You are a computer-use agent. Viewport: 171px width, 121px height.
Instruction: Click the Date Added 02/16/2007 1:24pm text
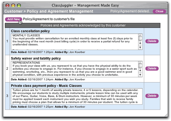pyautogui.click(x=32, y=80)
